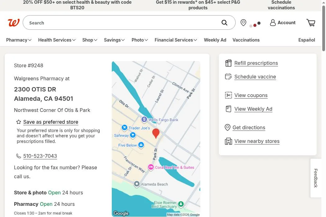The width and height of the screenshot is (326, 217).
Task: Expand the Photo dropdown
Action: [139, 40]
